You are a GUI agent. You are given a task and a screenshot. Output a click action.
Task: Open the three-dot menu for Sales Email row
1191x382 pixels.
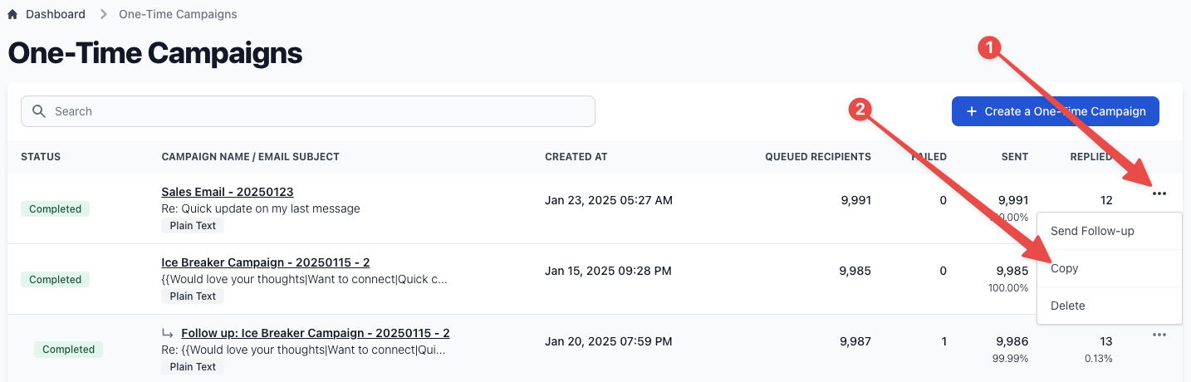click(x=1159, y=193)
